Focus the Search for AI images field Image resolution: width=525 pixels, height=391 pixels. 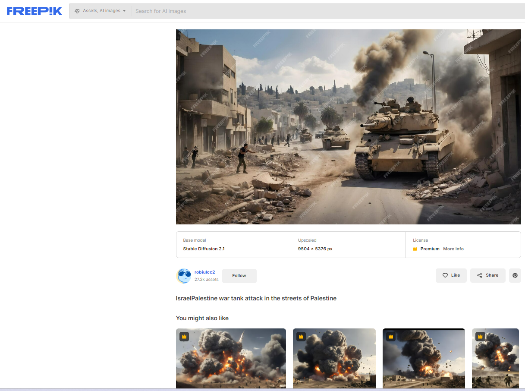328,11
